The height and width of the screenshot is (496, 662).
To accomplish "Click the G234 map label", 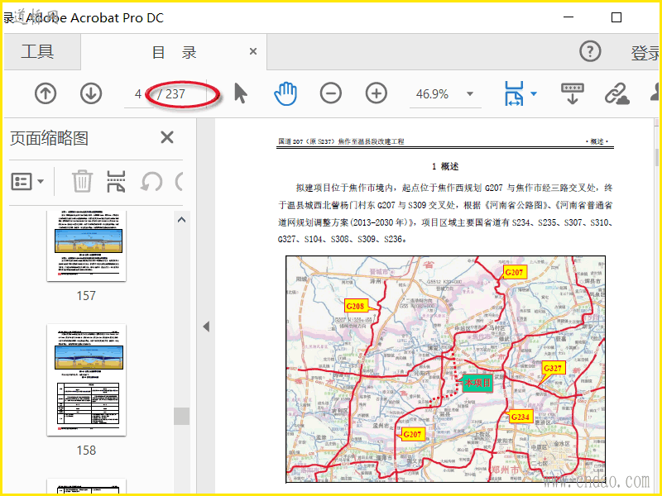I will pyautogui.click(x=520, y=417).
